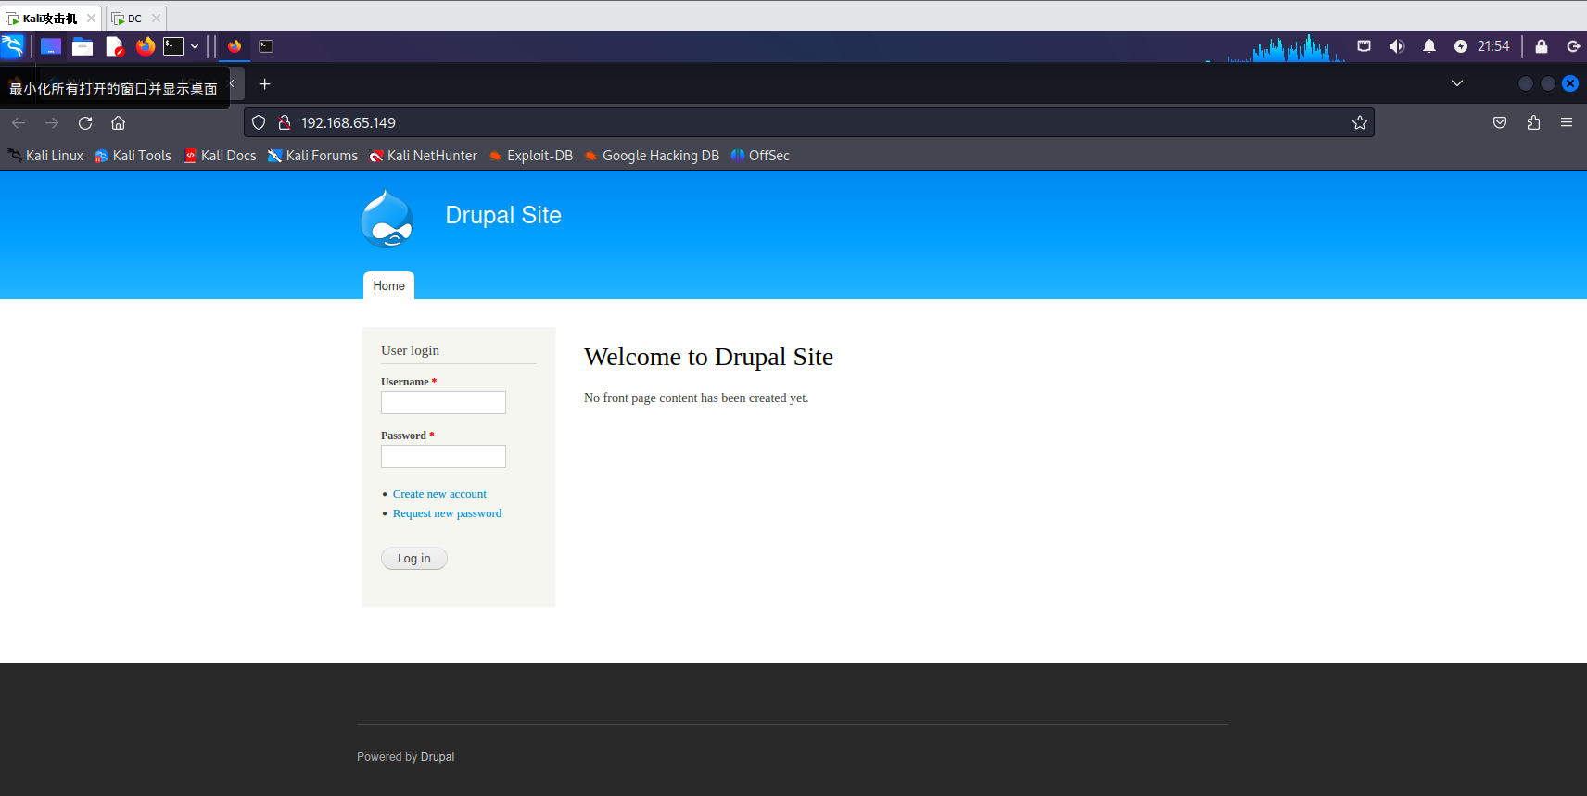Open the notifications bell icon
The height and width of the screenshot is (796, 1587).
tap(1429, 46)
